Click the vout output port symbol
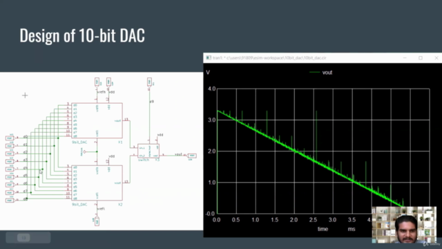The width and height of the screenshot is (442, 249). coord(192,156)
